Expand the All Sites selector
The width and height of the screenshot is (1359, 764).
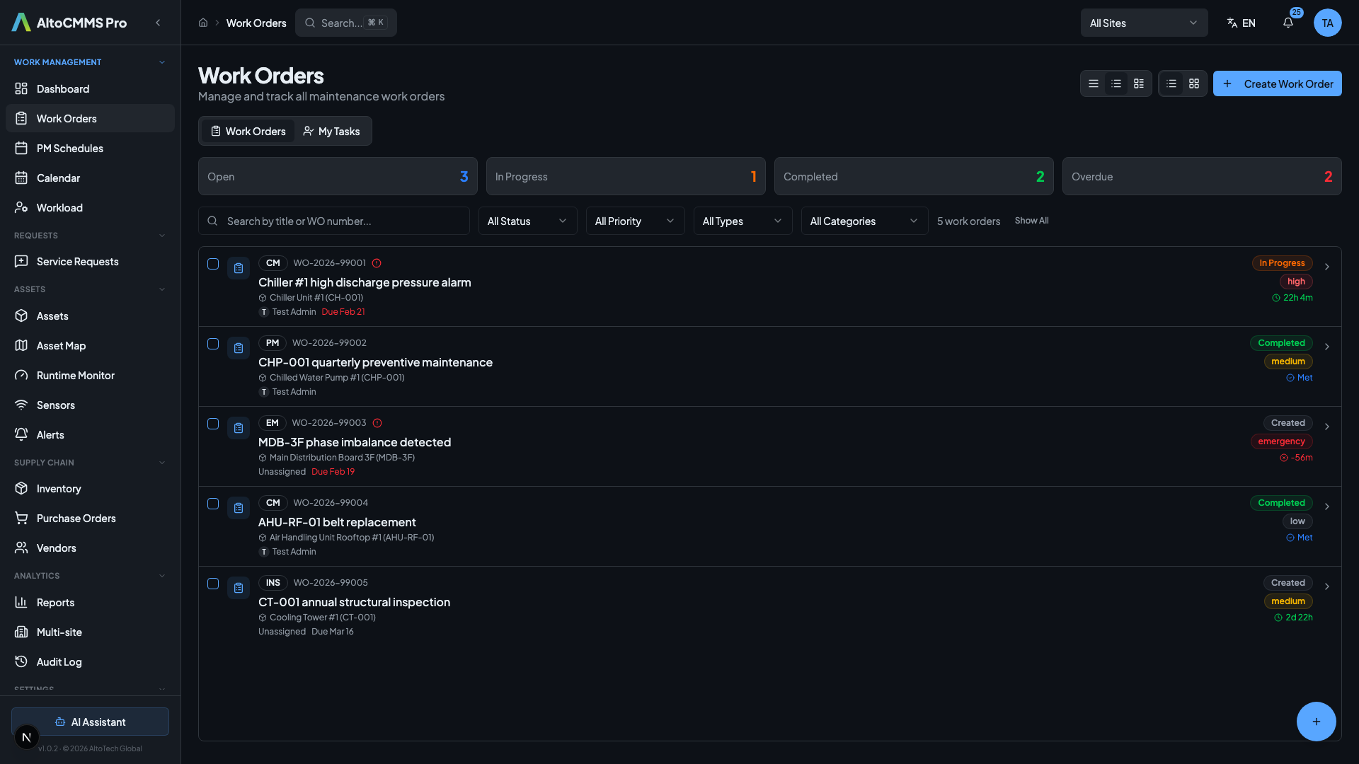(1143, 23)
